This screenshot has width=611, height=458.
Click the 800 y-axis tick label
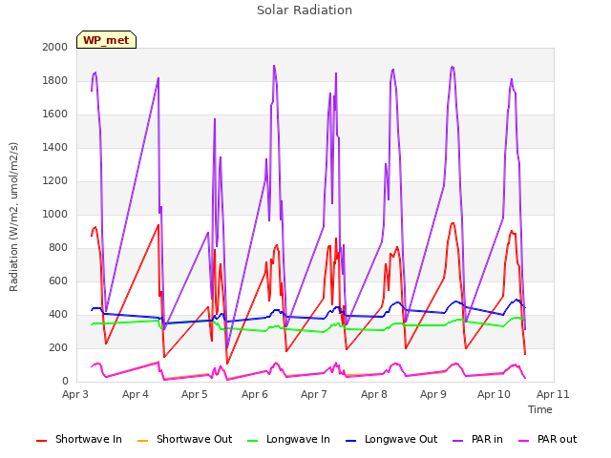pos(58,248)
